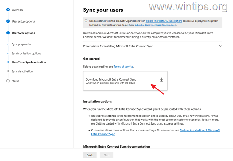The height and width of the screenshot is (161, 233).
Task: Open the Terms of service link
Action: click(123, 67)
